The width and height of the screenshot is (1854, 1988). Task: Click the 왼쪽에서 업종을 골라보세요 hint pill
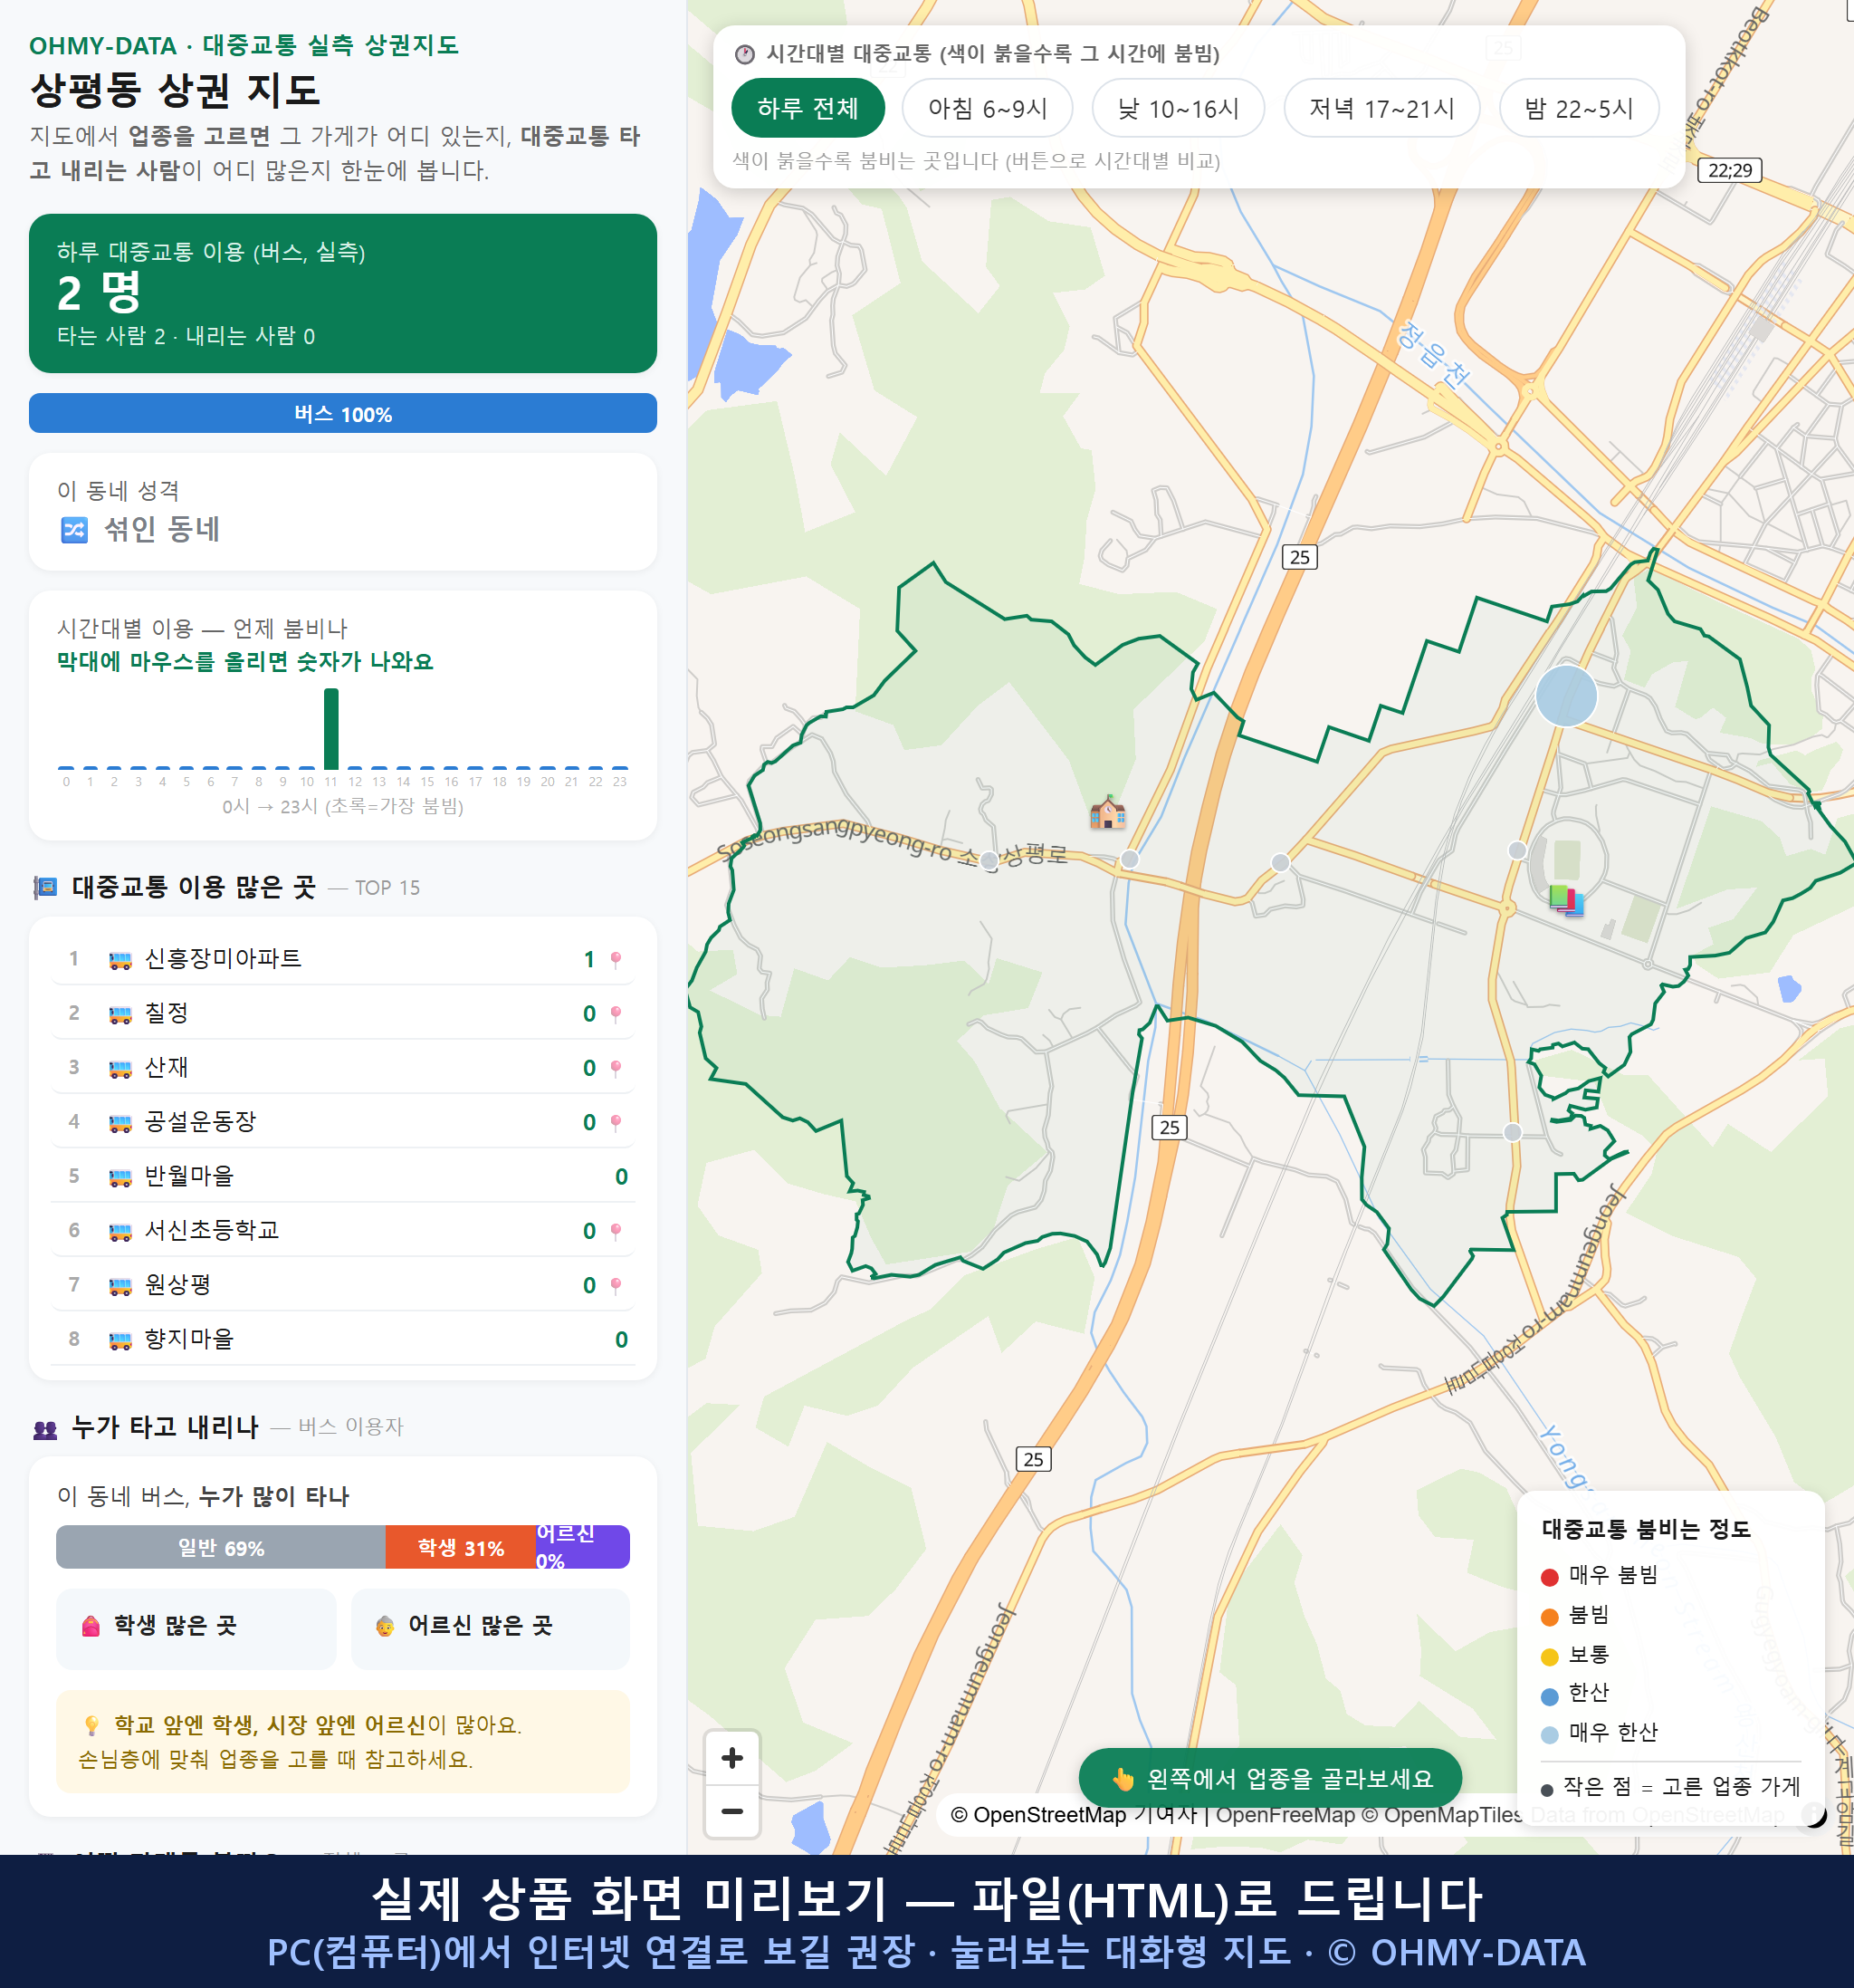[x=1270, y=1779]
